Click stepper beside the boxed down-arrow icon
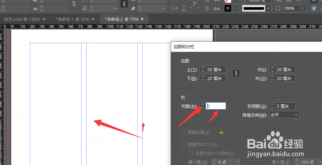Image resolution: width=322 pixels, height=165 pixels. pyautogui.click(x=92, y=8)
